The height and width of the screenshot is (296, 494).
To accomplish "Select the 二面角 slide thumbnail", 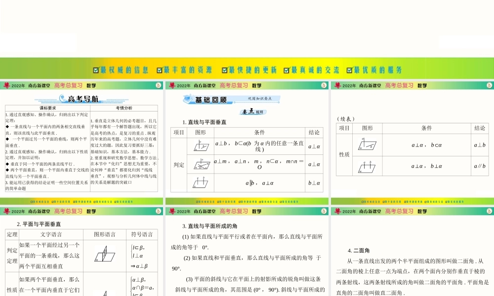I will [412, 252].
